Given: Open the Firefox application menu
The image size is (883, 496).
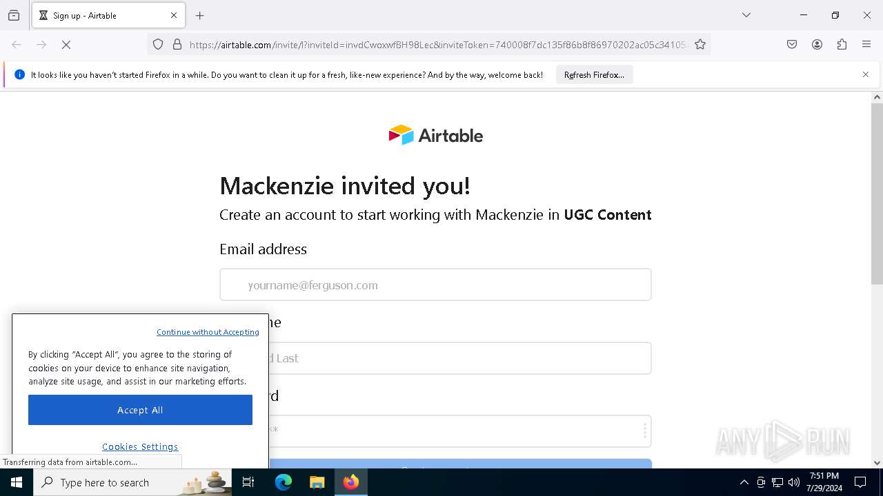Looking at the screenshot, I should tap(866, 45).
